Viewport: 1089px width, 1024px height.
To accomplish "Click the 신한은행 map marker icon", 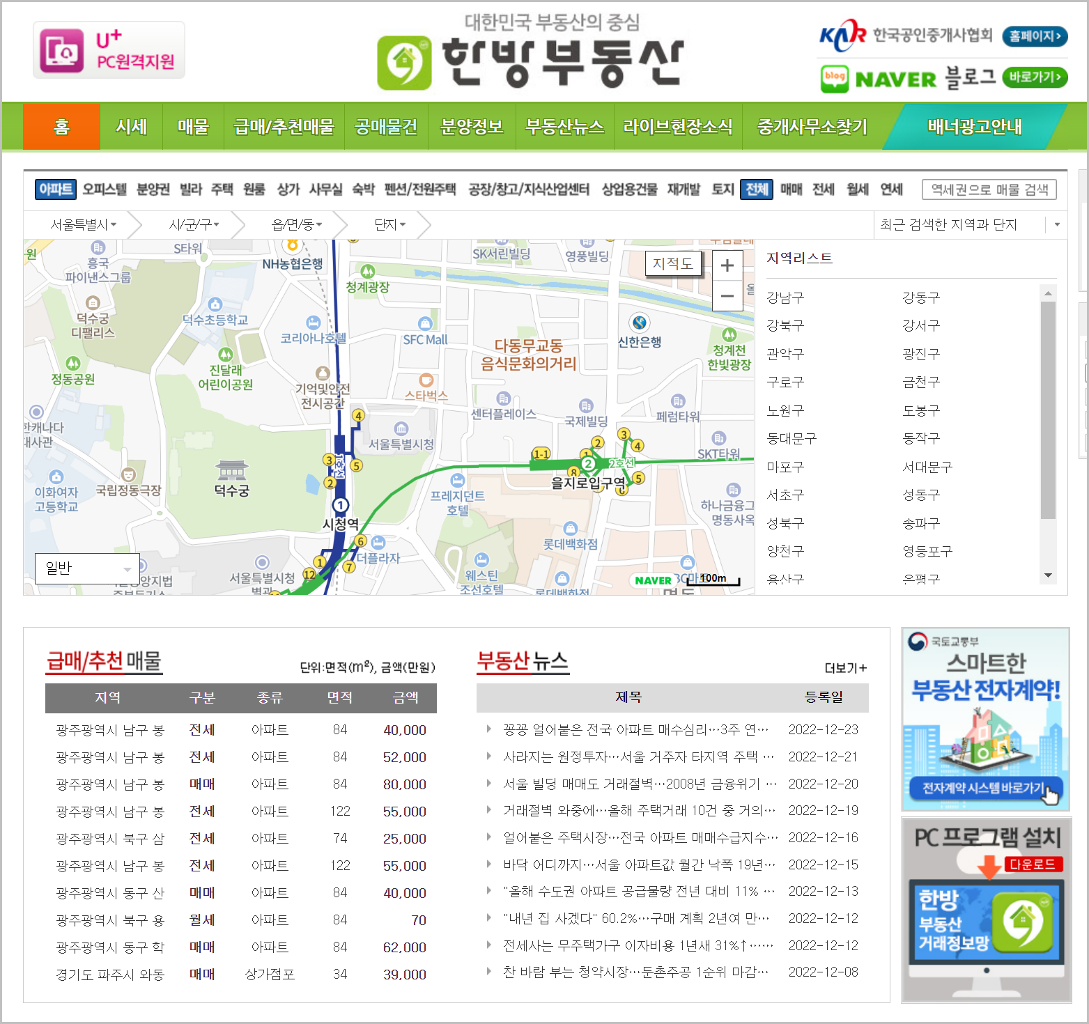I will click(x=639, y=323).
